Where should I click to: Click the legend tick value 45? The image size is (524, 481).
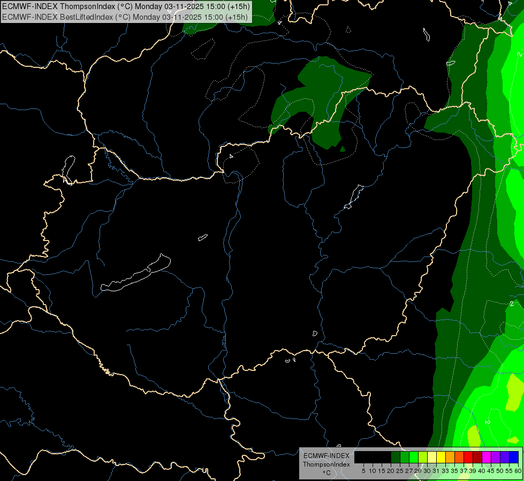pos(491,471)
